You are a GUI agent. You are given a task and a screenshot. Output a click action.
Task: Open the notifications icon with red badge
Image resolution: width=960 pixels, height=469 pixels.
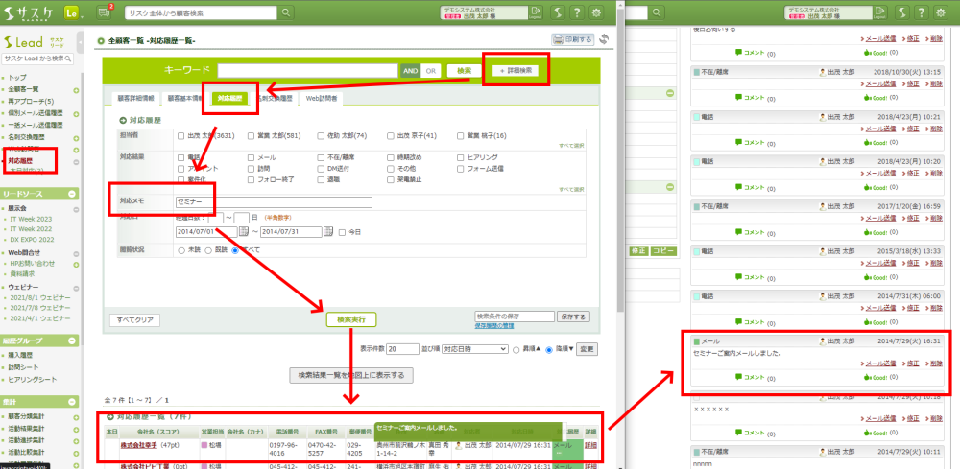[x=105, y=12]
